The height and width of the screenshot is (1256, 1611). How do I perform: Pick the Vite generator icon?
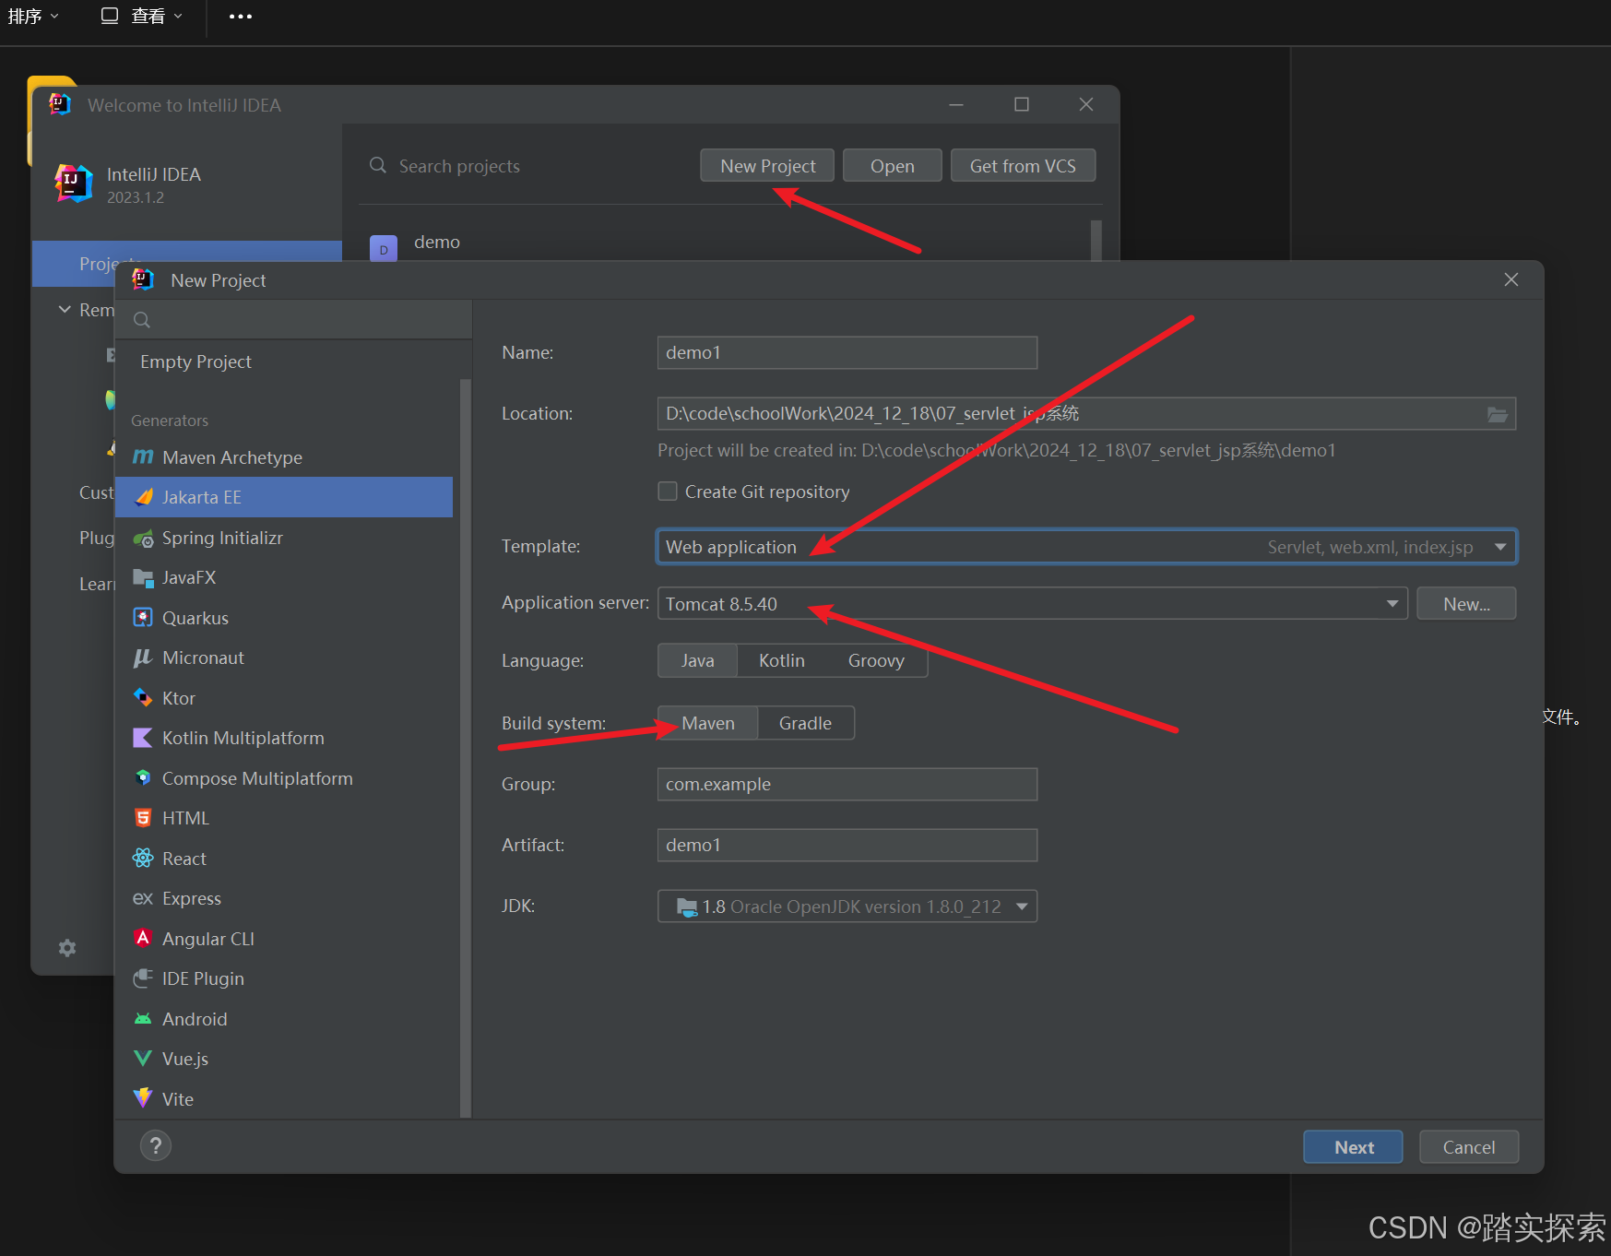pos(143,1098)
